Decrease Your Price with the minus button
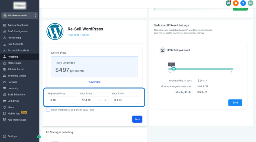Viewport: 256px width, 142px height. [100, 100]
